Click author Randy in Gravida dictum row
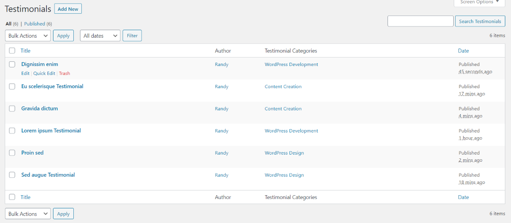Screen dimensions: 511x223 coord(221,108)
